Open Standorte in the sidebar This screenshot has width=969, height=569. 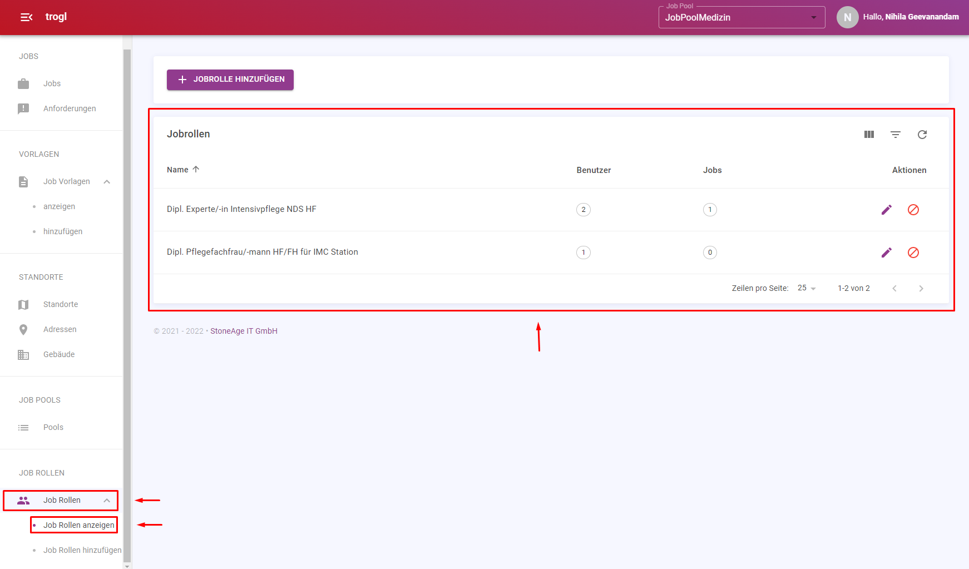pyautogui.click(x=61, y=304)
